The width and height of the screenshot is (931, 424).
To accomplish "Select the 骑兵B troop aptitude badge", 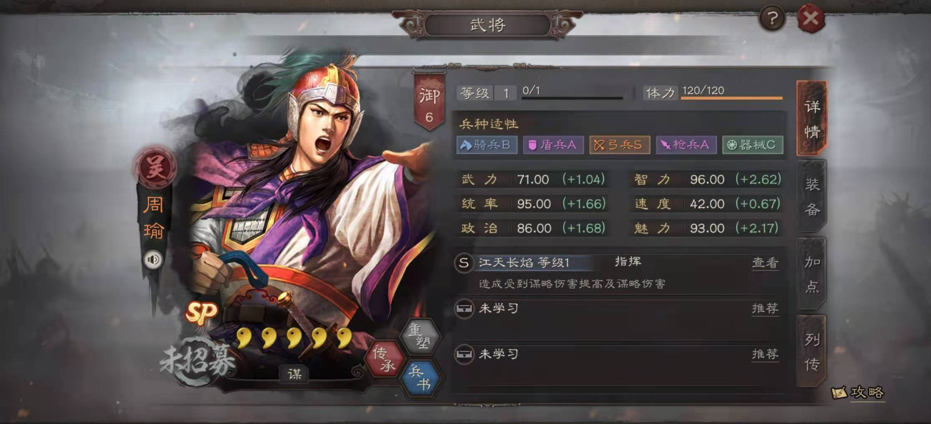I will pos(487,145).
